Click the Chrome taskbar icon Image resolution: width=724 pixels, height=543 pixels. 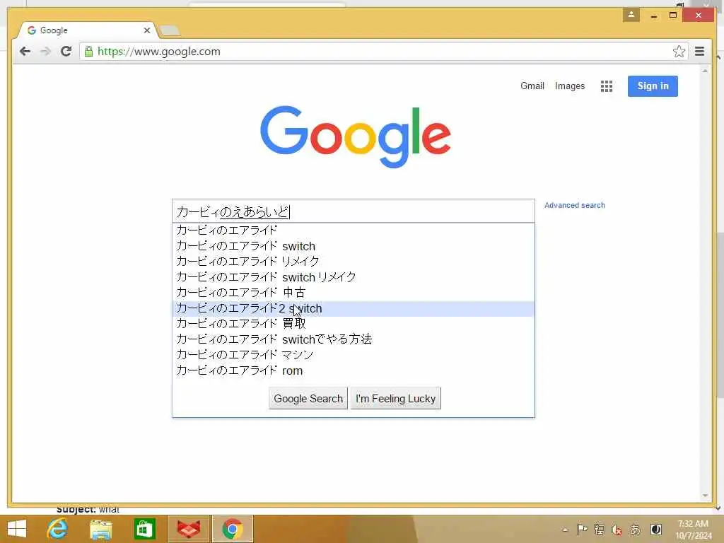pyautogui.click(x=232, y=529)
